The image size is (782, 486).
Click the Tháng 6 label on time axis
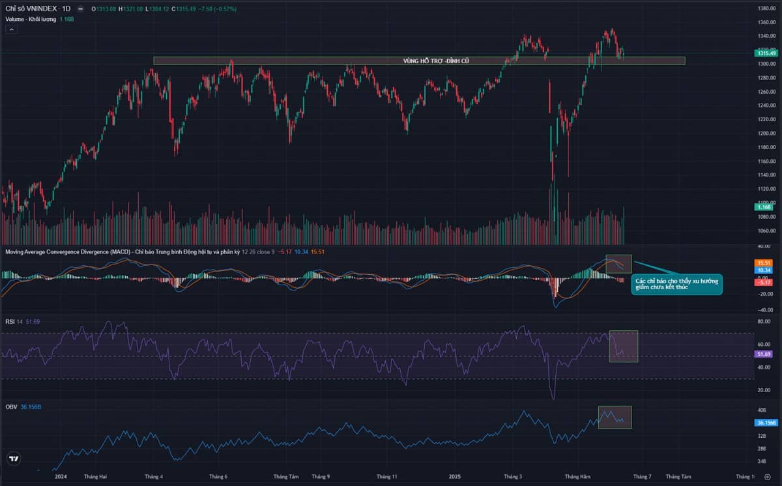click(x=218, y=477)
